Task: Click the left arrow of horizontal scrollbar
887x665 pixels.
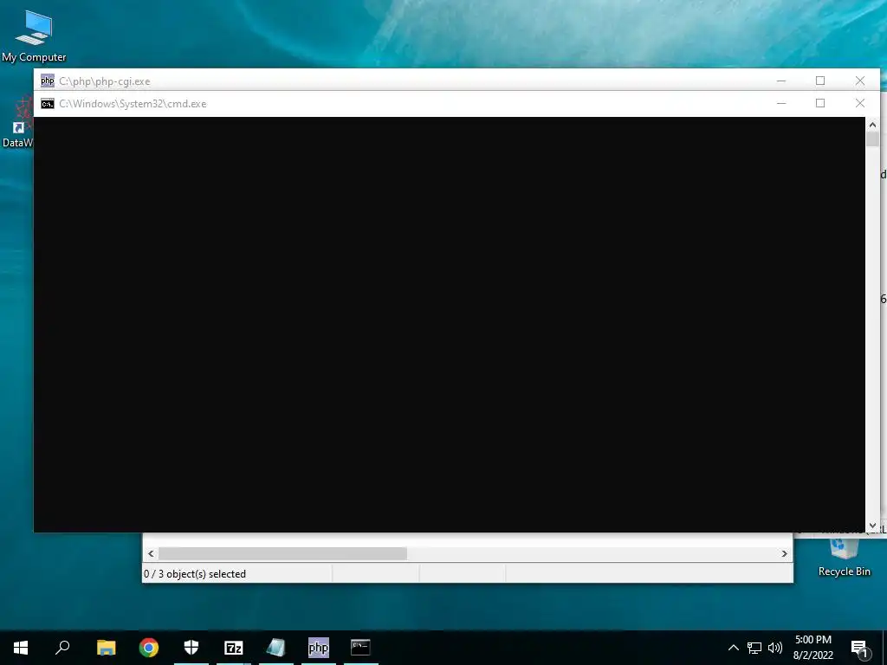Action: 151,553
